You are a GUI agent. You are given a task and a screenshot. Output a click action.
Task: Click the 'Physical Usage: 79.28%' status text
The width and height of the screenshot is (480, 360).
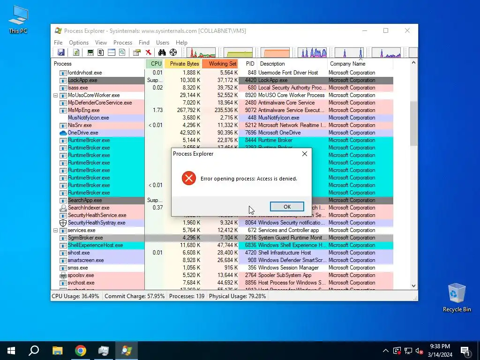[237, 296]
